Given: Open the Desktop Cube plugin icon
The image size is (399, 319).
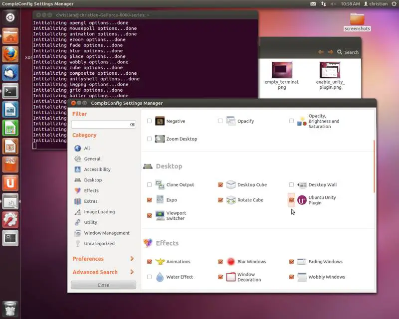Looking at the screenshot, I should coord(231,185).
